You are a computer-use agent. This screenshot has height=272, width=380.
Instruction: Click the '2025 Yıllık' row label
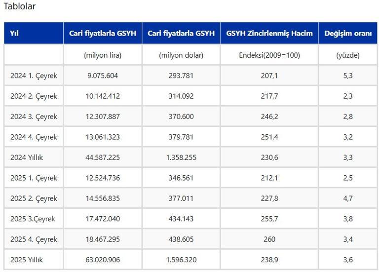point(27,260)
